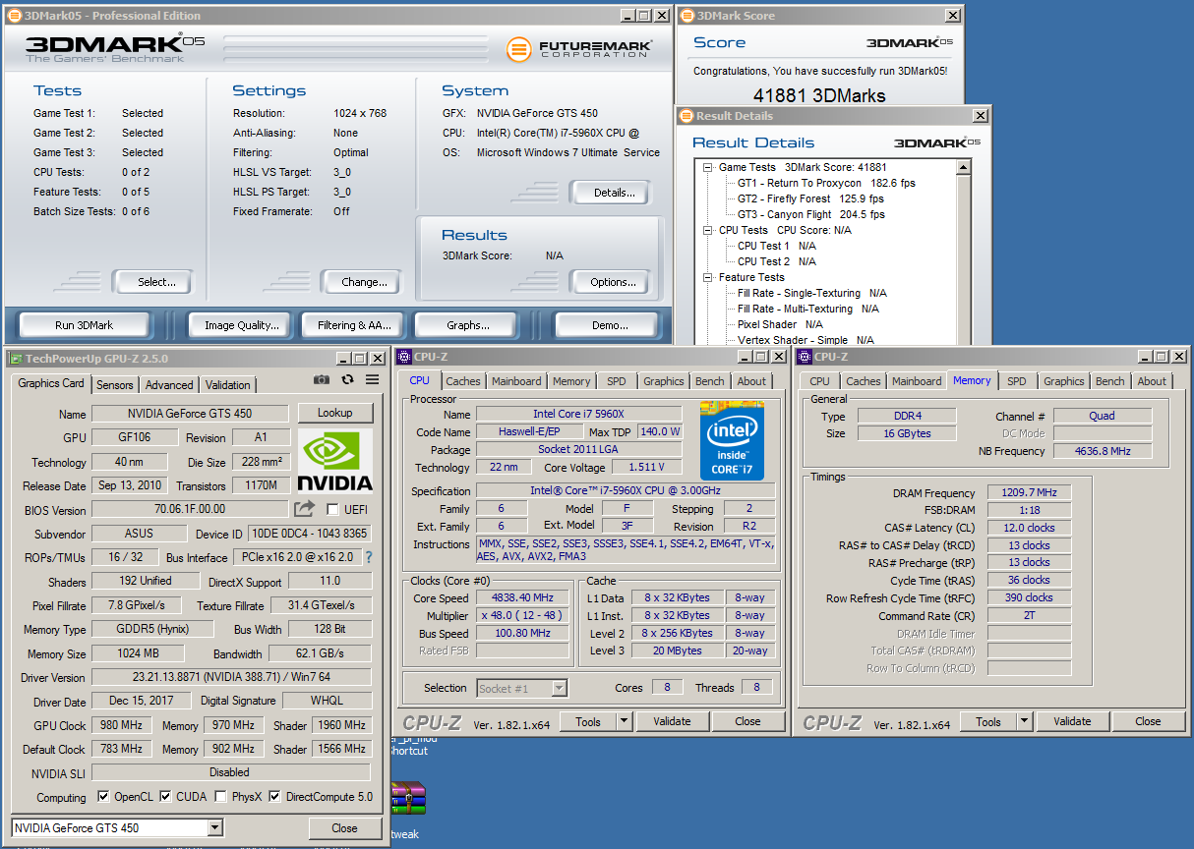Open the Socket #1 selection combo box
Viewport: 1194px width, 849px height.
(522, 689)
